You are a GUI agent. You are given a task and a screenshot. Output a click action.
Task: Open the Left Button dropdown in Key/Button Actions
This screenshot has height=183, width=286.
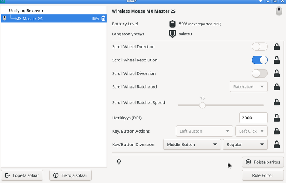(204, 131)
